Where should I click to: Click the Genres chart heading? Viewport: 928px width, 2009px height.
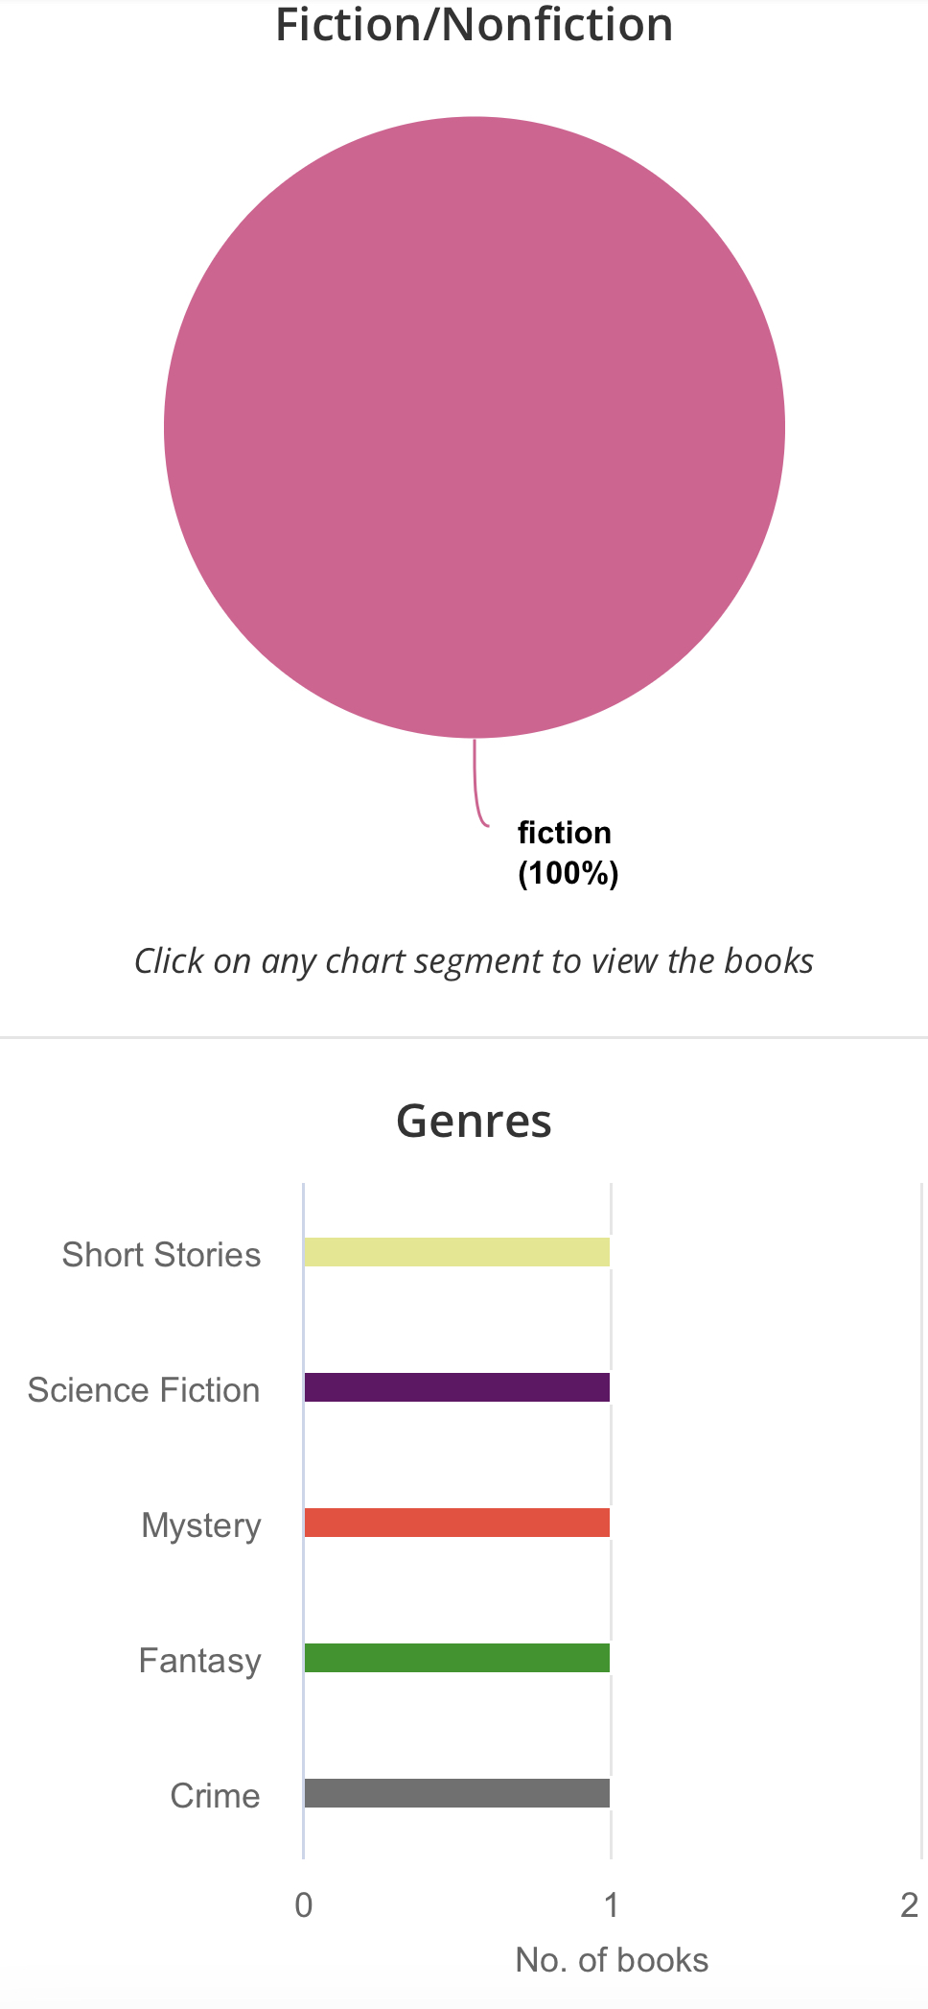(474, 1121)
